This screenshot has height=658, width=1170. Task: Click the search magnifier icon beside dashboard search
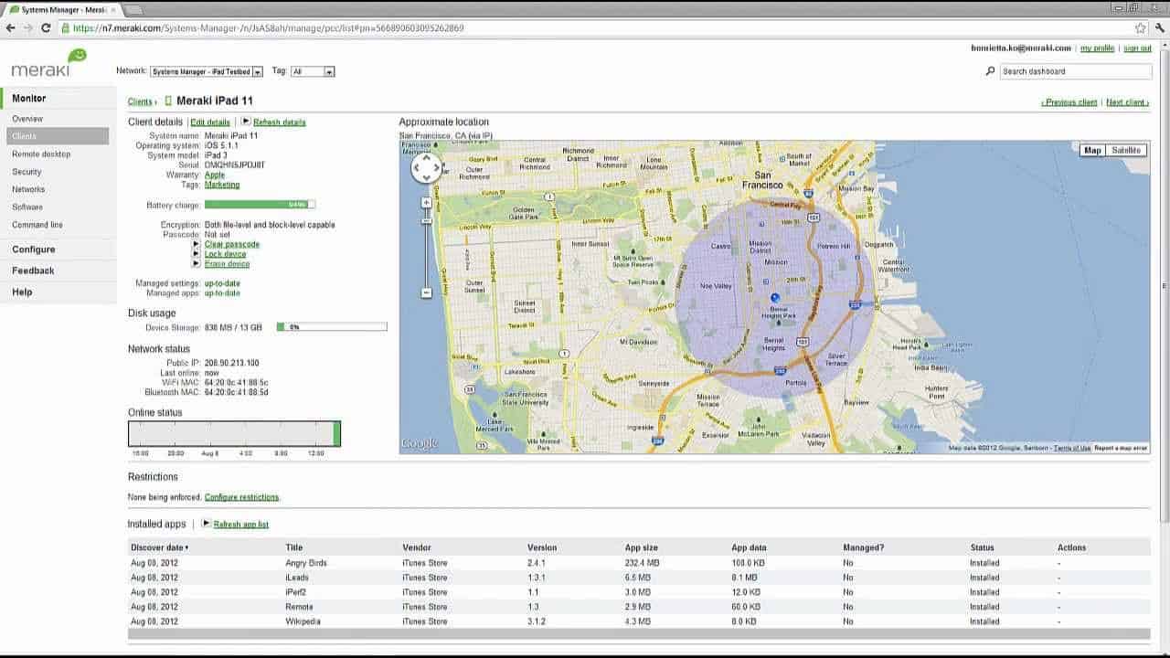pyautogui.click(x=990, y=71)
